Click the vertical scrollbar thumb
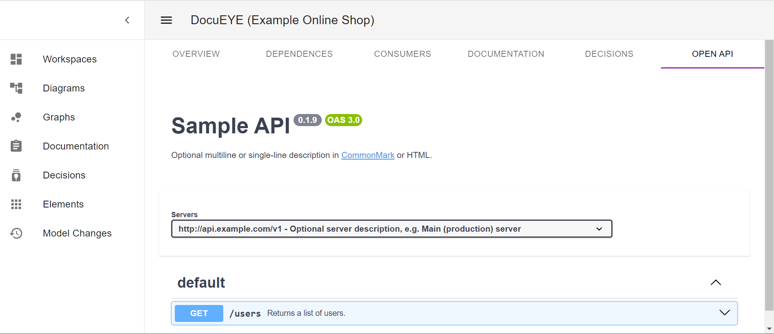This screenshot has height=334, width=774. pyautogui.click(x=769, y=175)
